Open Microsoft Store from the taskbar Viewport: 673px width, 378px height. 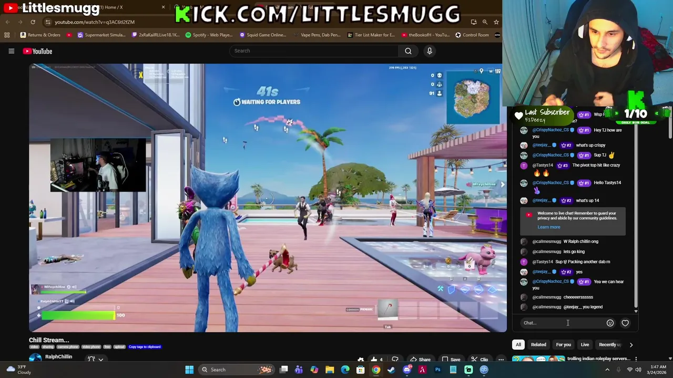tap(361, 370)
